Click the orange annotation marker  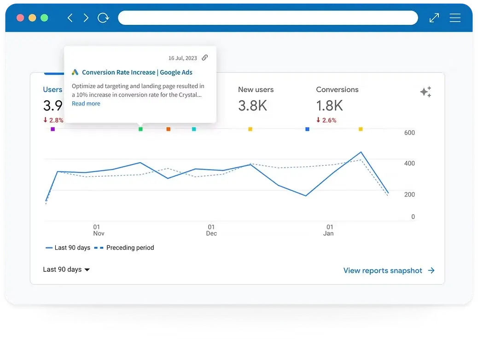(x=168, y=129)
